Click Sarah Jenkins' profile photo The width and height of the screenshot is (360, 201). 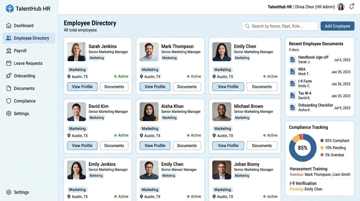point(76,52)
